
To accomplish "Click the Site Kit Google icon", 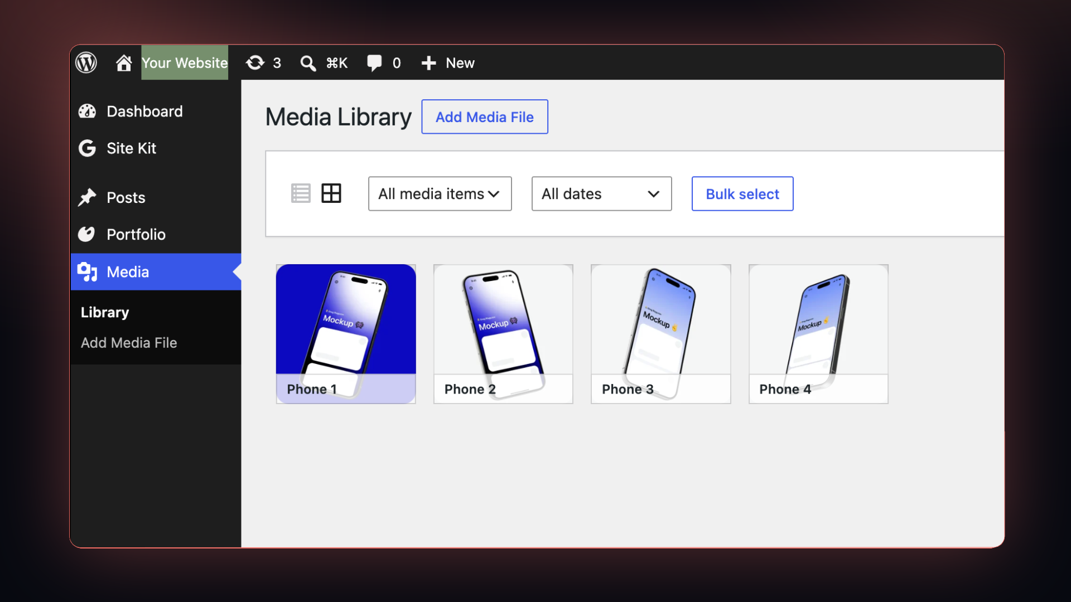I will (x=87, y=148).
